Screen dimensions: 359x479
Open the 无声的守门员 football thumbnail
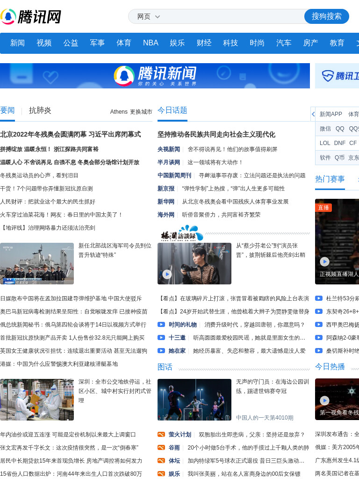tap(194, 399)
